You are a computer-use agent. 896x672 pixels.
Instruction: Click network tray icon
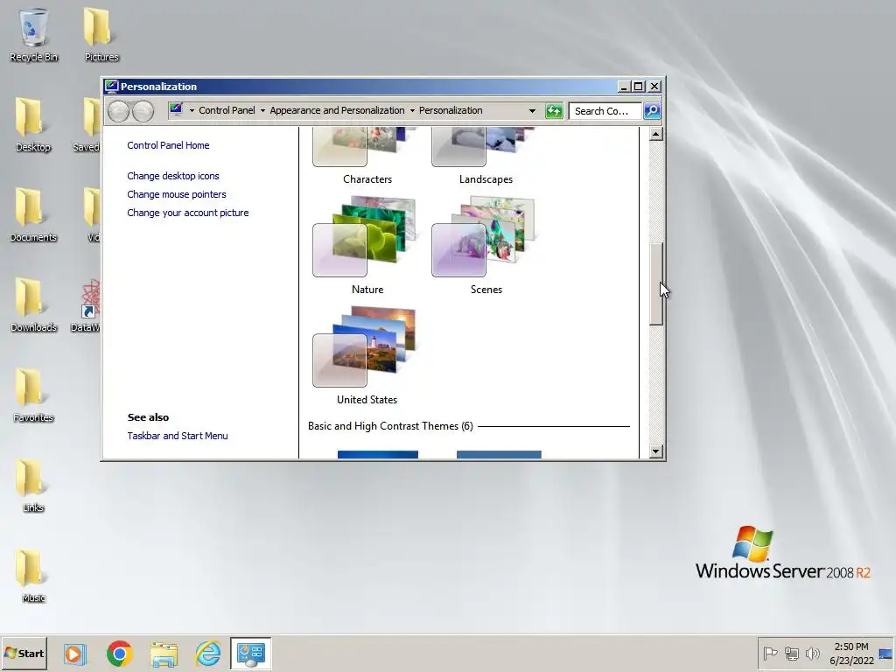click(791, 653)
